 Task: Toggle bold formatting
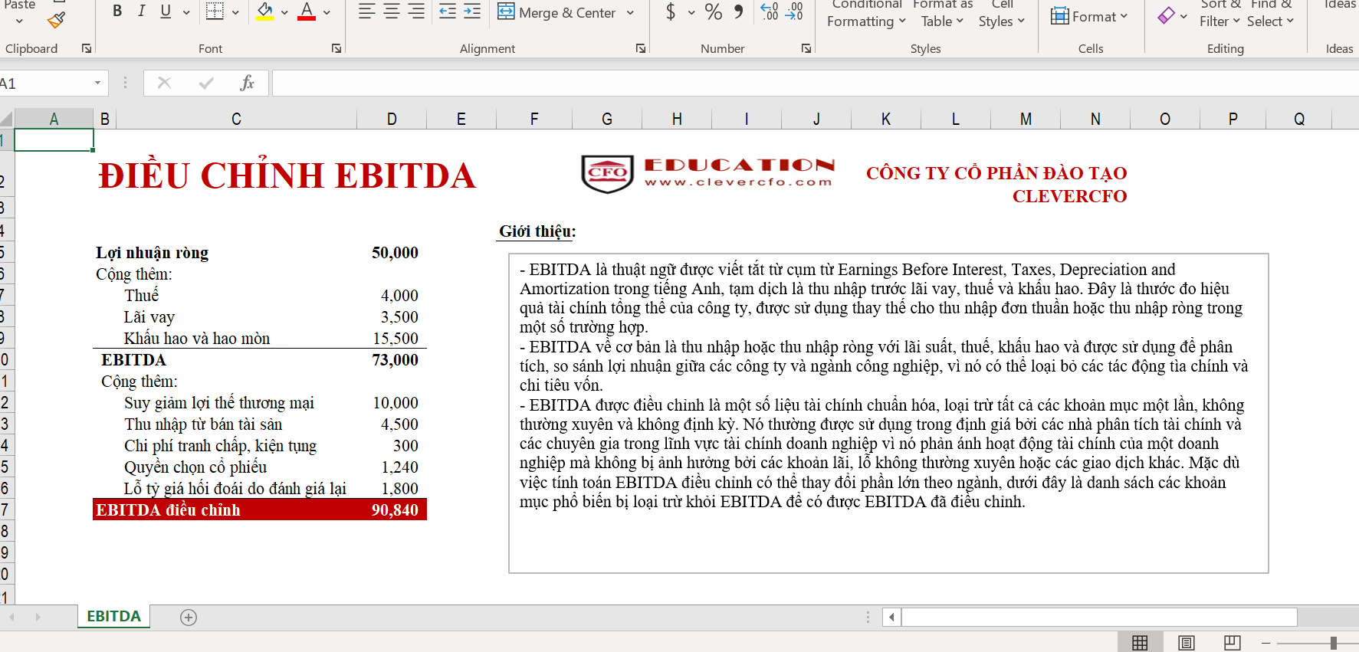[x=117, y=12]
